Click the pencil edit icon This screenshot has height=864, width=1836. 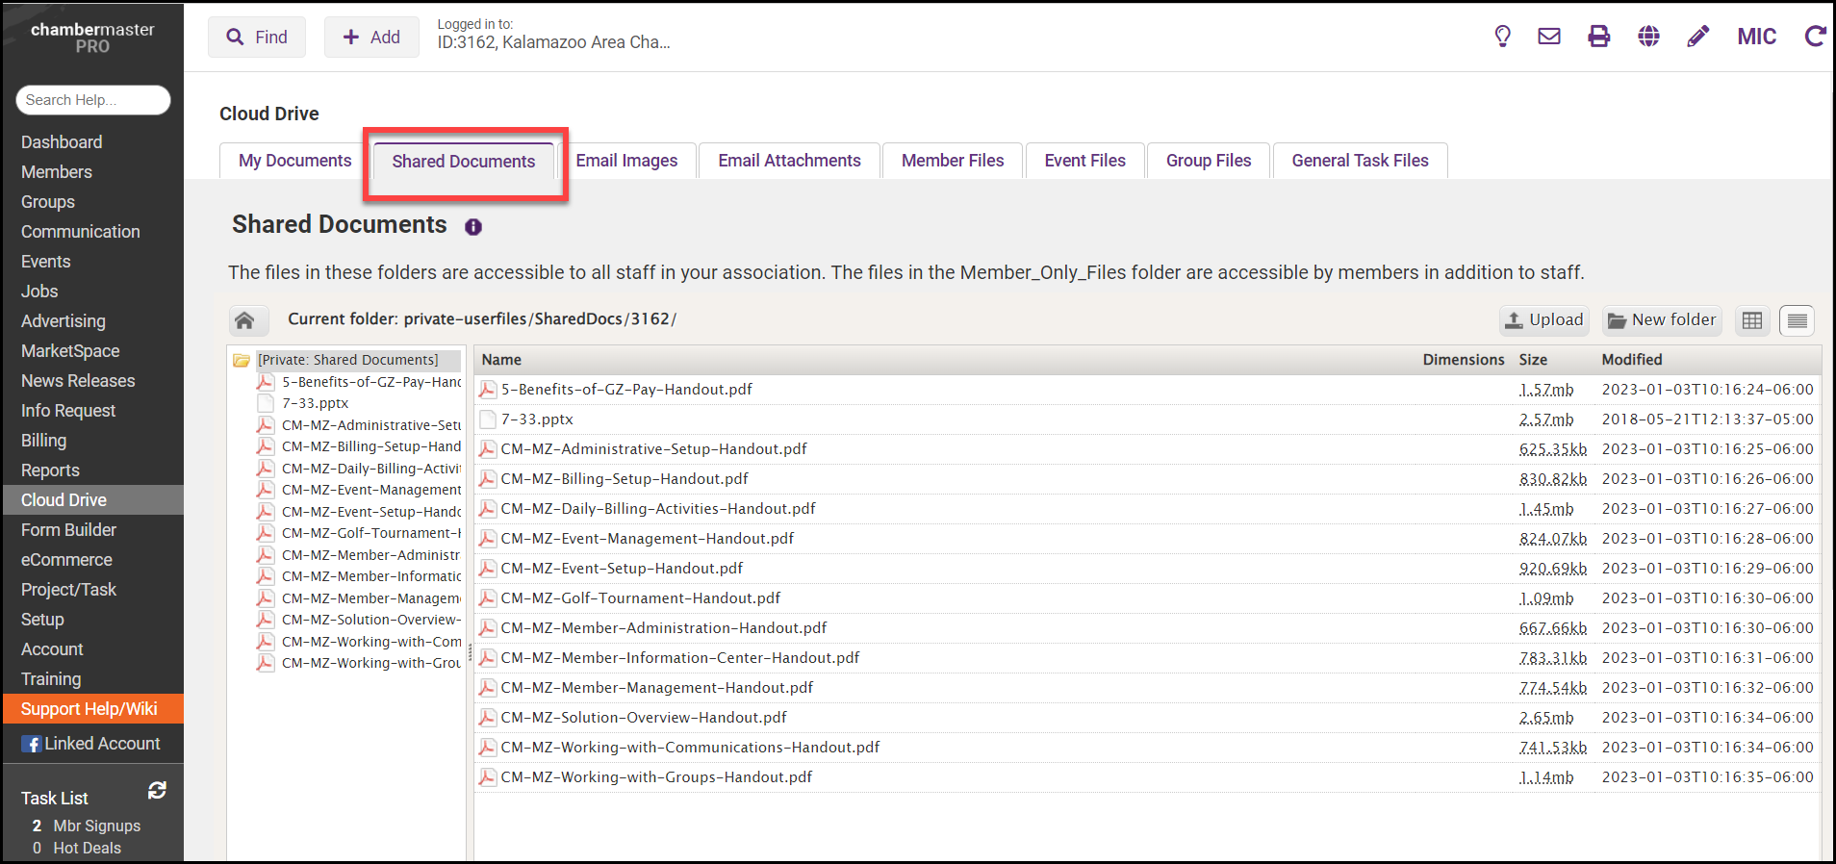click(1698, 37)
